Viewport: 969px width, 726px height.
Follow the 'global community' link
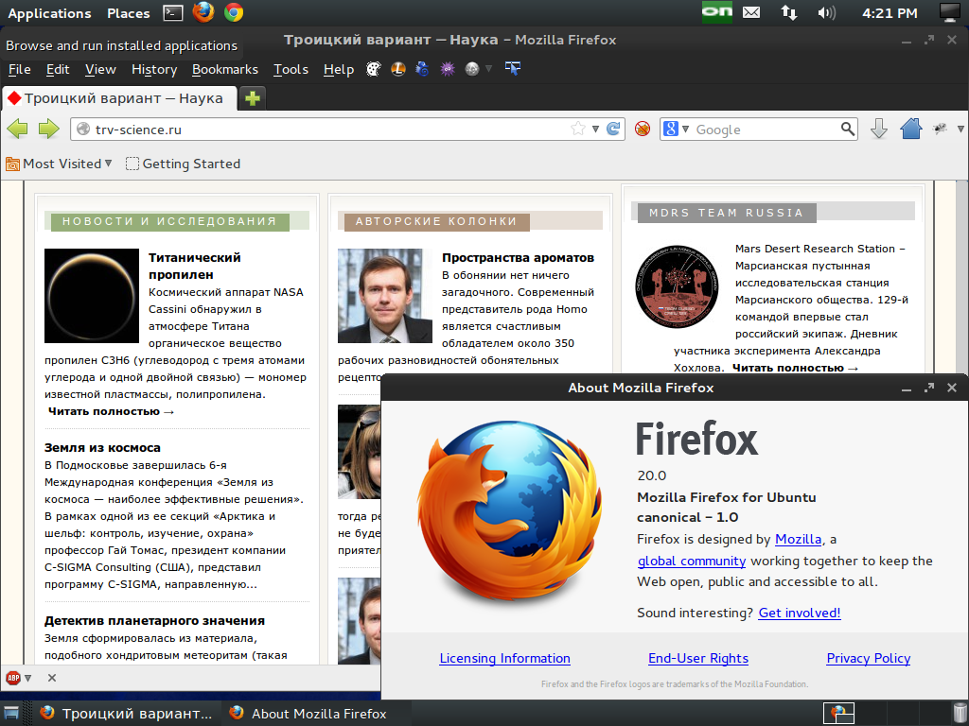pyautogui.click(x=692, y=561)
